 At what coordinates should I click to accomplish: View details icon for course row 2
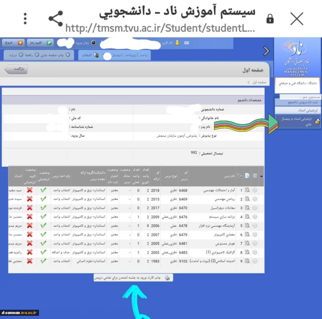[248, 199]
